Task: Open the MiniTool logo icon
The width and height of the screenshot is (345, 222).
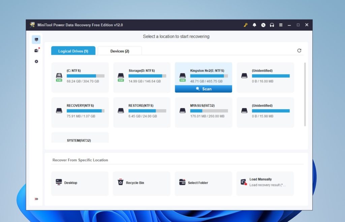Action: [32, 25]
